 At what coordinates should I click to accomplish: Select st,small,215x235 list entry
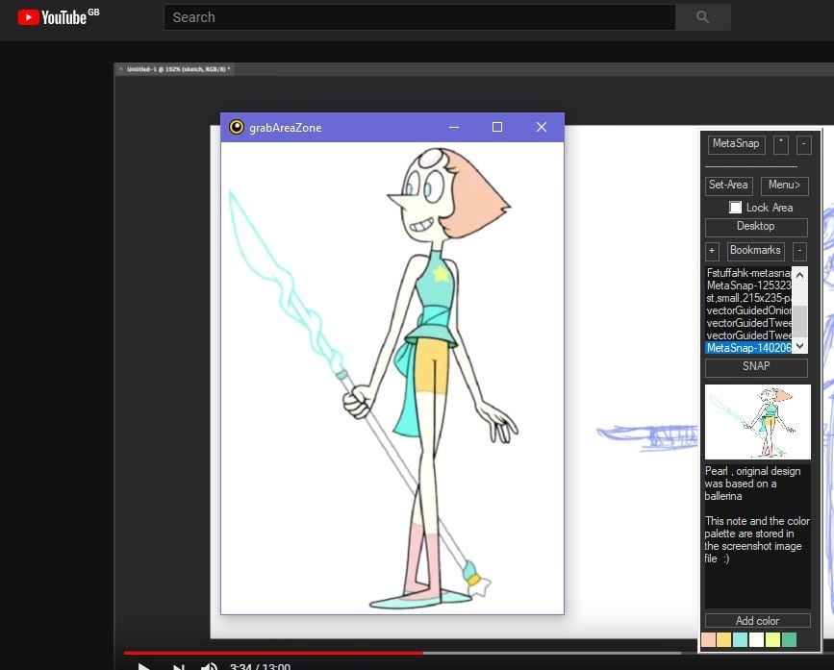[748, 298]
